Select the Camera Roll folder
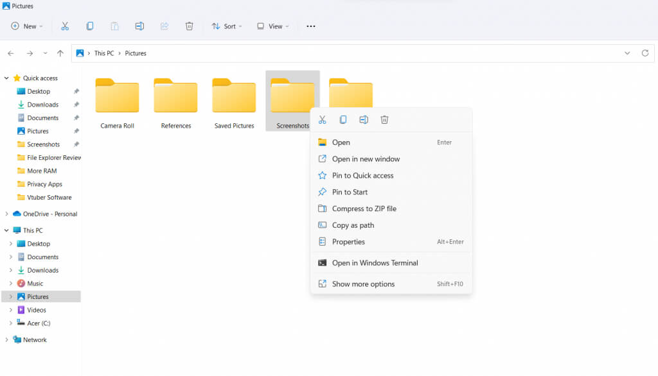The width and height of the screenshot is (658, 376). [x=117, y=103]
